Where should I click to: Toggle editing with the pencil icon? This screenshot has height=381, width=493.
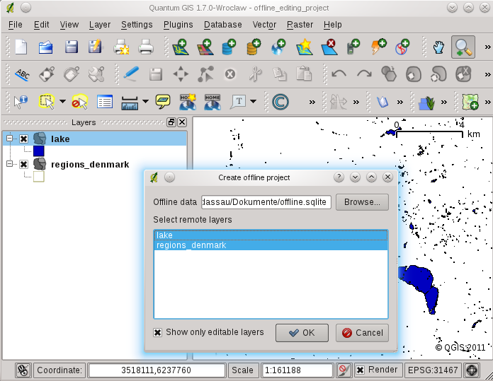point(131,74)
